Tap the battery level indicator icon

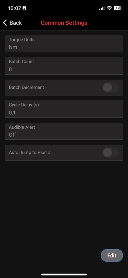coord(118,8)
